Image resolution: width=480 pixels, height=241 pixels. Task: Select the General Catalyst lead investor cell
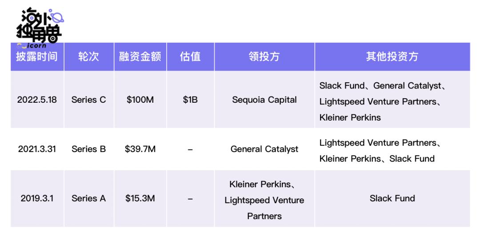coord(264,149)
